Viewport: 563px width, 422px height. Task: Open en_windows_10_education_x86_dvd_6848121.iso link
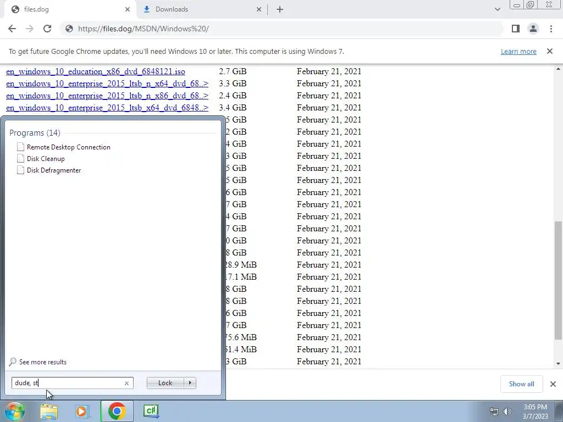(x=96, y=71)
